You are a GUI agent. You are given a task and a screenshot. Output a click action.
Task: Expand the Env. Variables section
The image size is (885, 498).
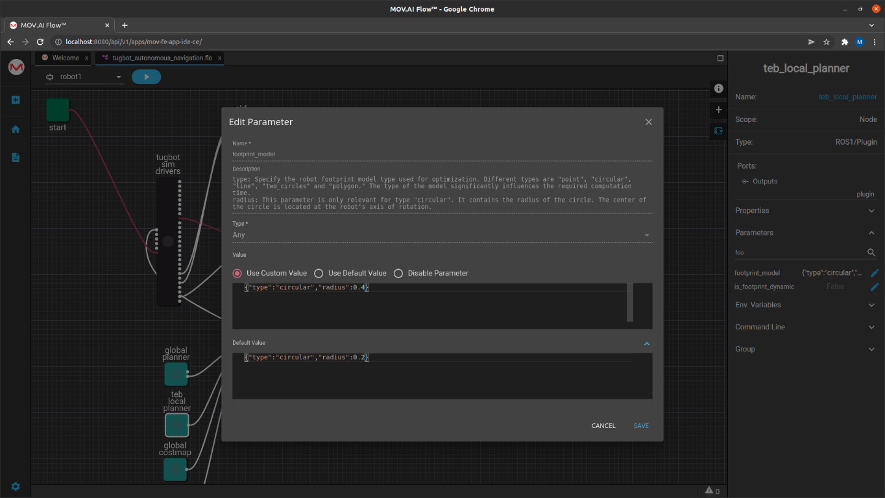(806, 305)
